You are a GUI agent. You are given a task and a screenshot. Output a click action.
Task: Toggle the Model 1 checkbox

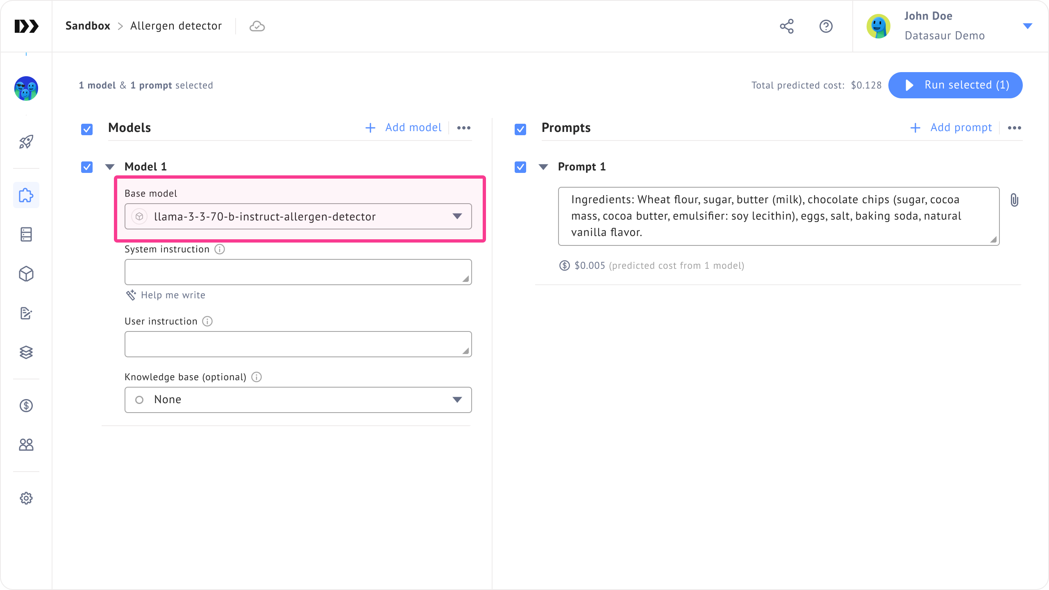coord(87,167)
